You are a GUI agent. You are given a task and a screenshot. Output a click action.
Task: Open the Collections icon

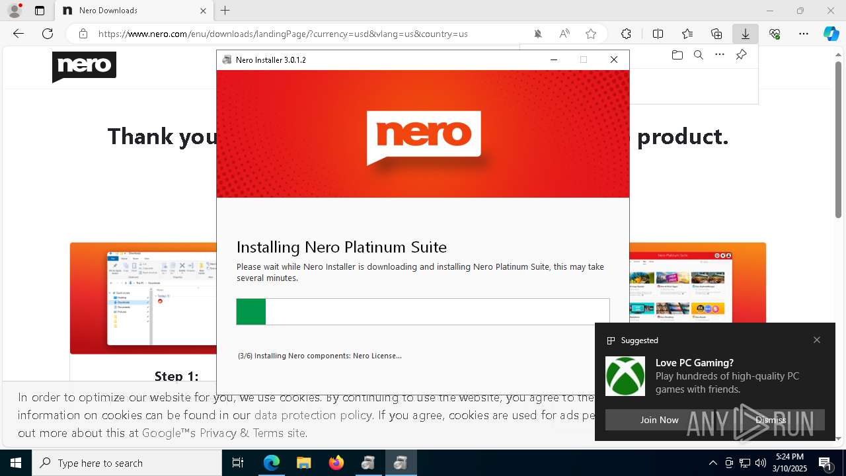pyautogui.click(x=716, y=34)
